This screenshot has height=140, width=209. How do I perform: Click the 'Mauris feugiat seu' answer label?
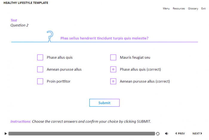[135, 57]
